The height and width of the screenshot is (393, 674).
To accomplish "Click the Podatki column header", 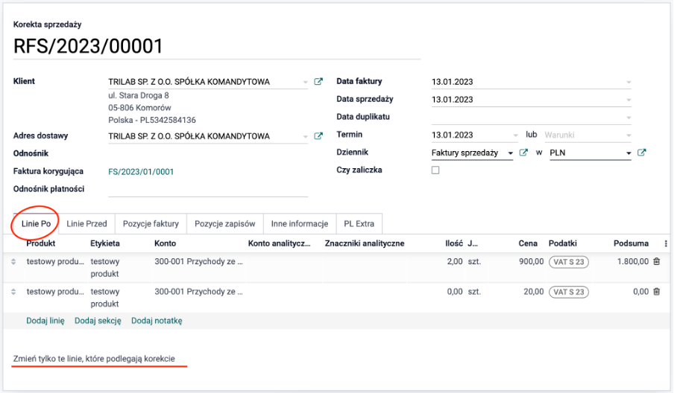I will click(563, 243).
